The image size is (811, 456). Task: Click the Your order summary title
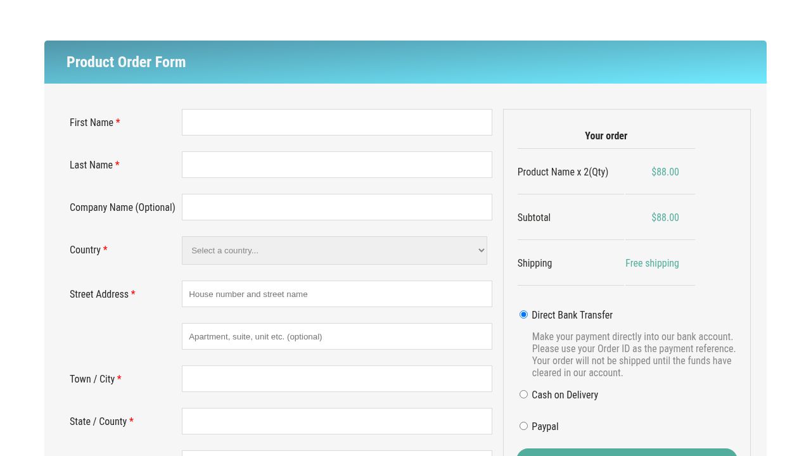click(606, 136)
